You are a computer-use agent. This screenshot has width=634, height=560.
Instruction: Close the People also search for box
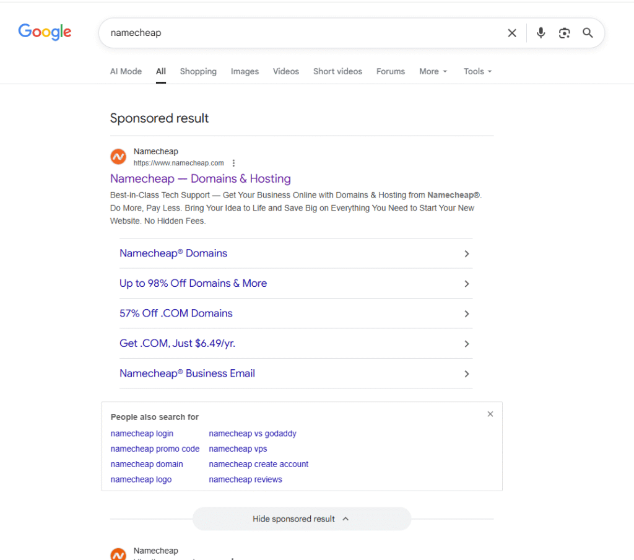click(x=490, y=414)
